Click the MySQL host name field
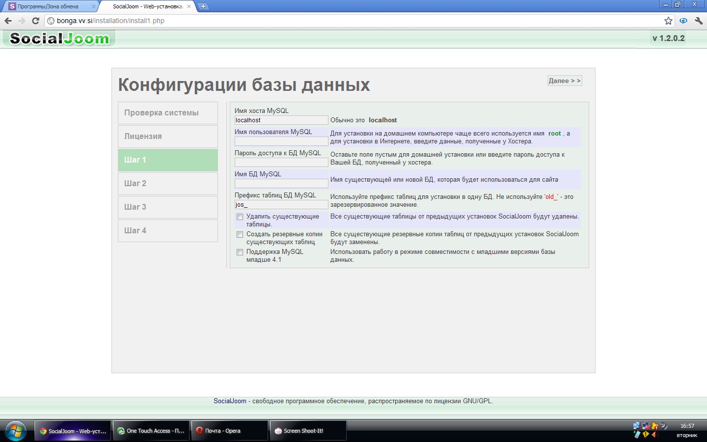The width and height of the screenshot is (707, 442). point(281,120)
